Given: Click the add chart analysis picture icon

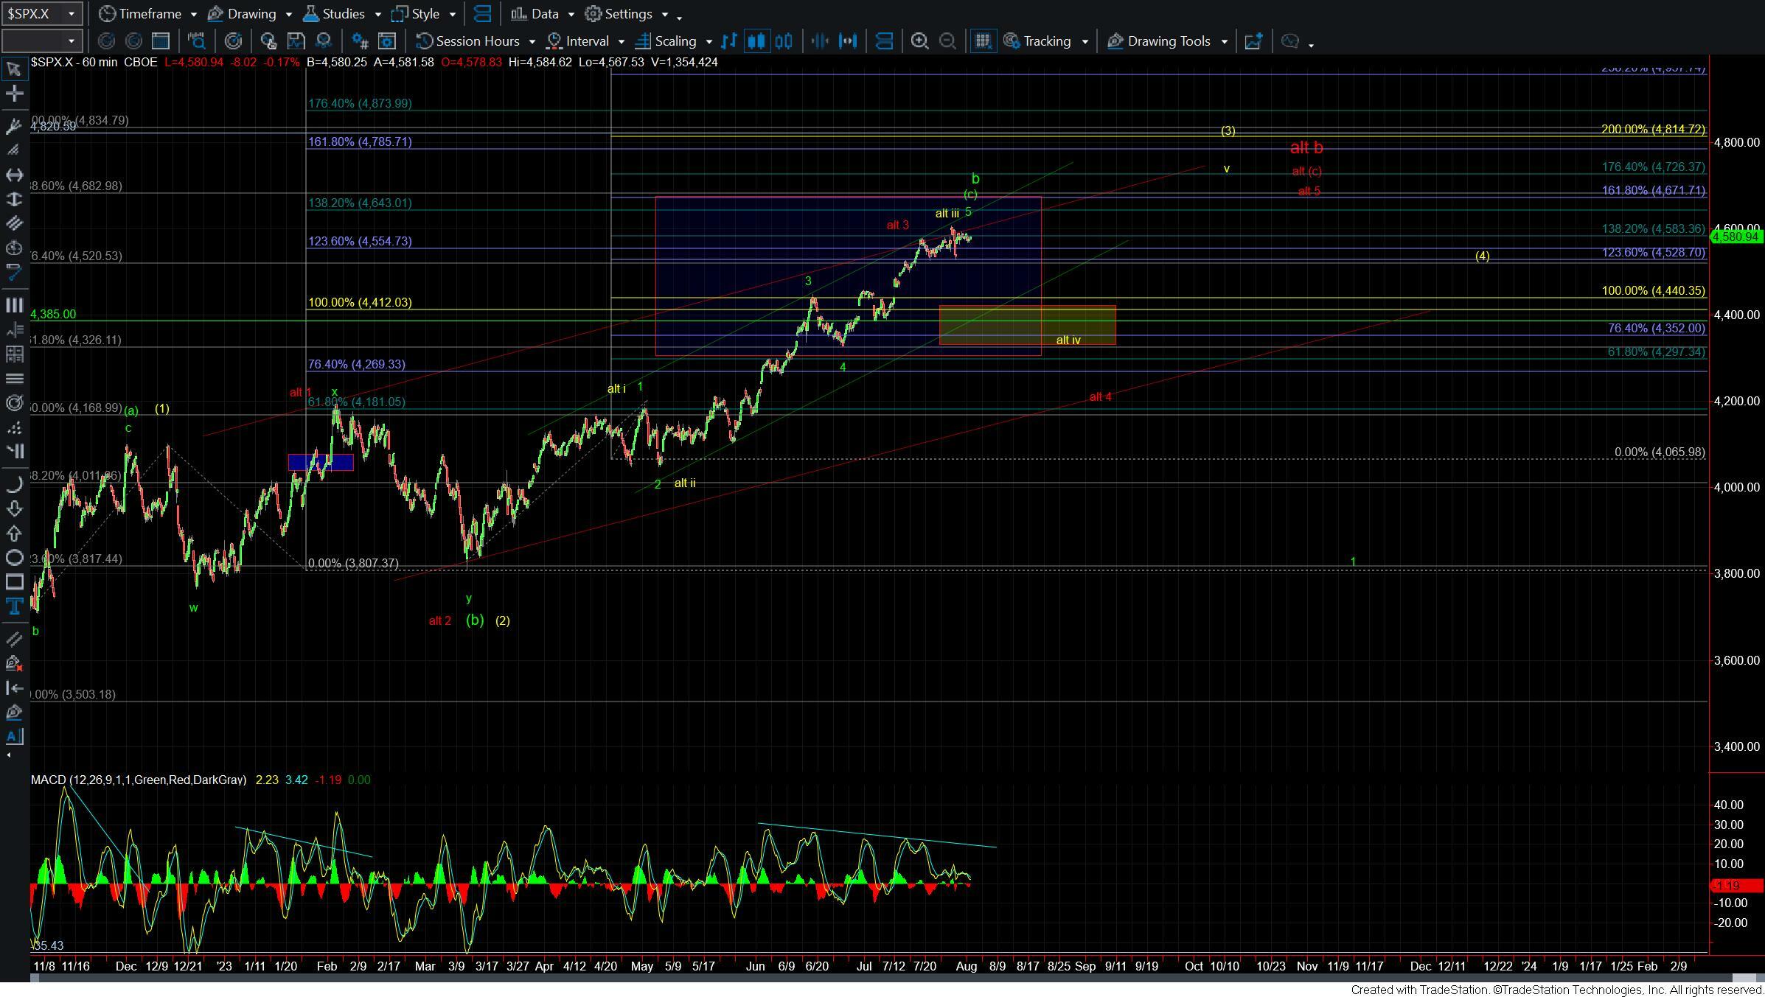Looking at the screenshot, I should coord(1253,41).
